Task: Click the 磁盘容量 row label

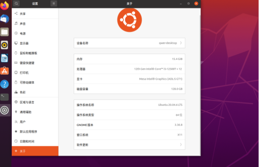Action: 82,89
